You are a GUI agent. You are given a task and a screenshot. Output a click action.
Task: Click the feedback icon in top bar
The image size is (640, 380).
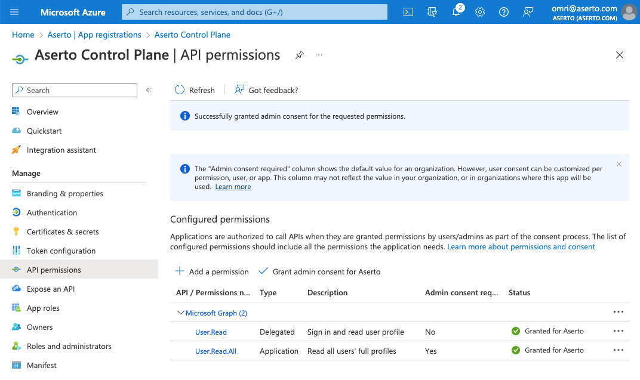point(528,12)
